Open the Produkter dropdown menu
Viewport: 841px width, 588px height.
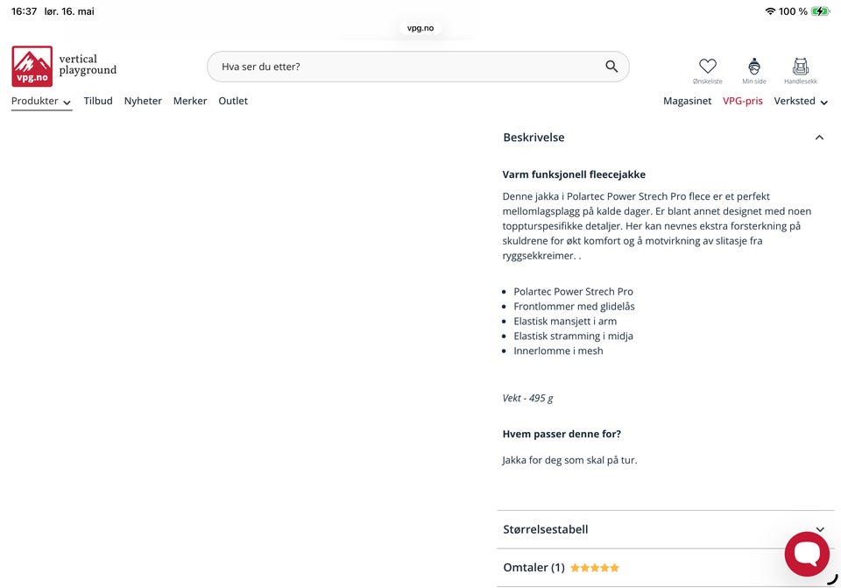41,101
